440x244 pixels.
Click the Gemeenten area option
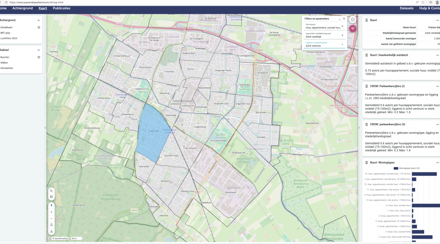pyautogui.click(x=7, y=68)
